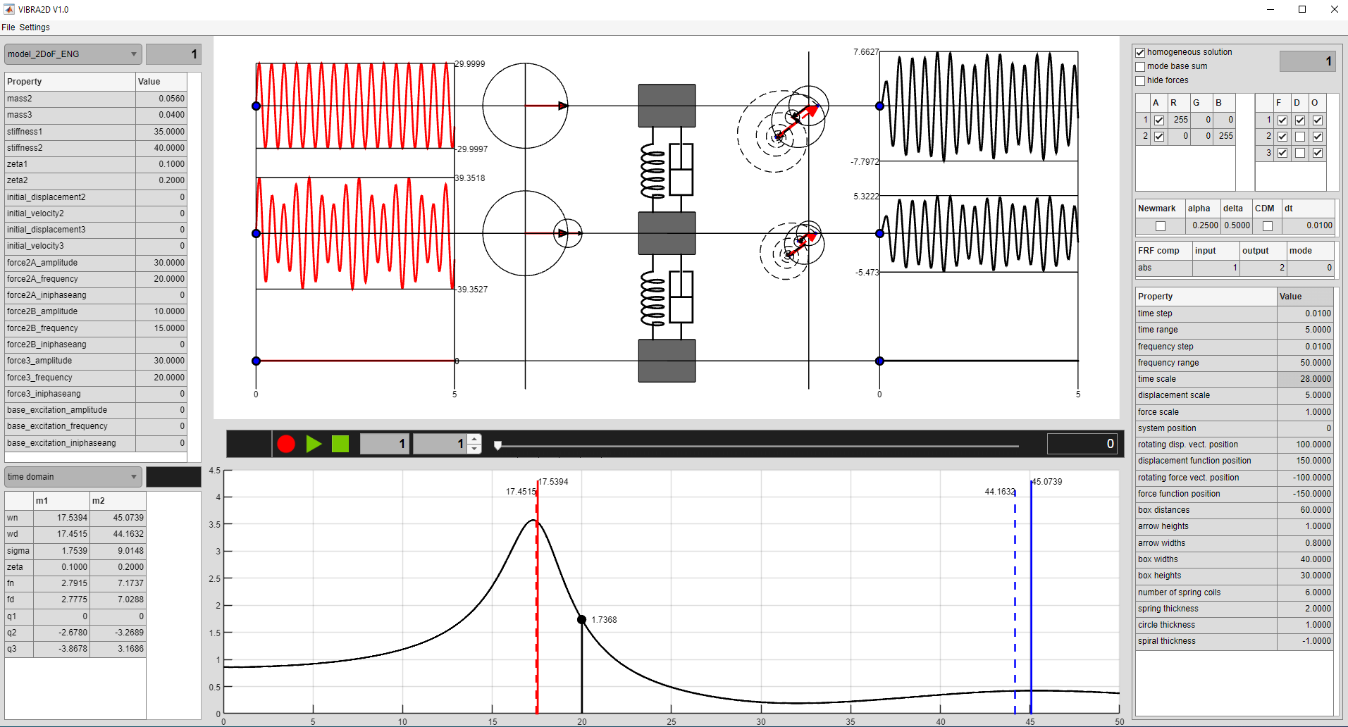The width and height of the screenshot is (1348, 727).
Task: Click black dot marker on frequency response curve
Action: (x=581, y=620)
